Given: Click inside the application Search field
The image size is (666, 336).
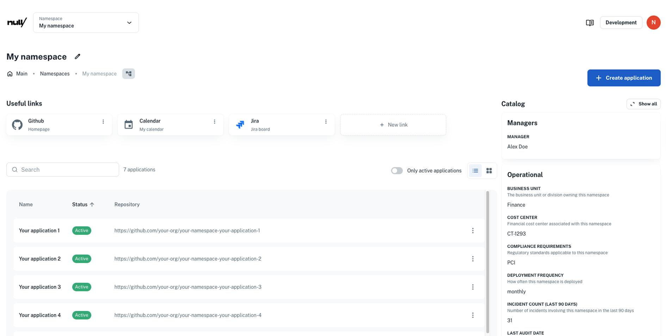Looking at the screenshot, I should tap(62, 170).
